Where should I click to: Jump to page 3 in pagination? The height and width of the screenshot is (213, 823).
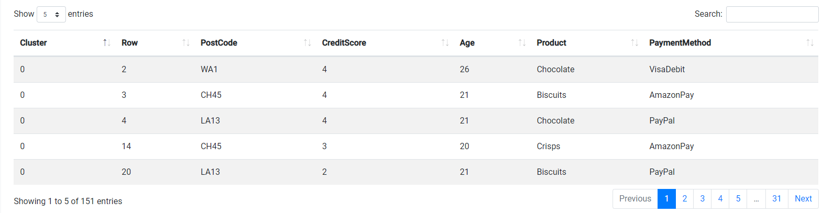click(x=702, y=199)
